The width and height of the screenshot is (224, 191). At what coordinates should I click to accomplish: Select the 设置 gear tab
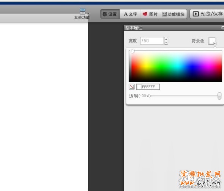click(x=110, y=14)
